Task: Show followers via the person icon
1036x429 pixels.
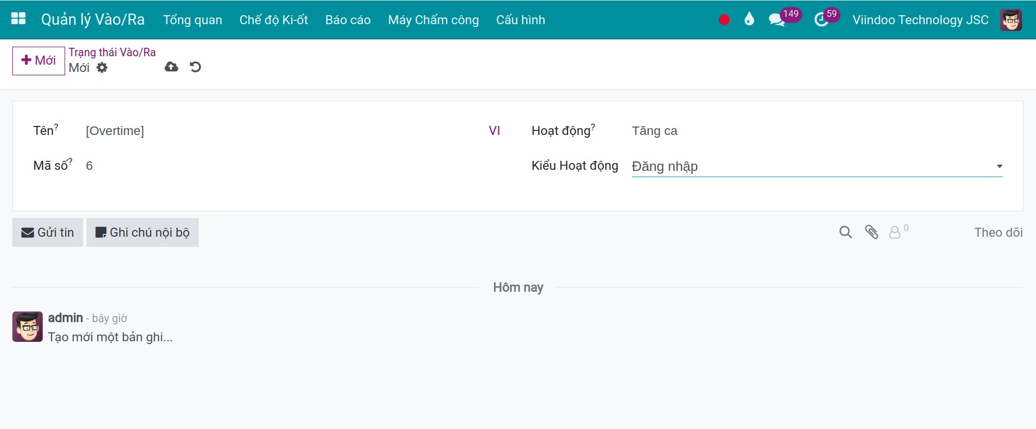Action: (x=898, y=231)
